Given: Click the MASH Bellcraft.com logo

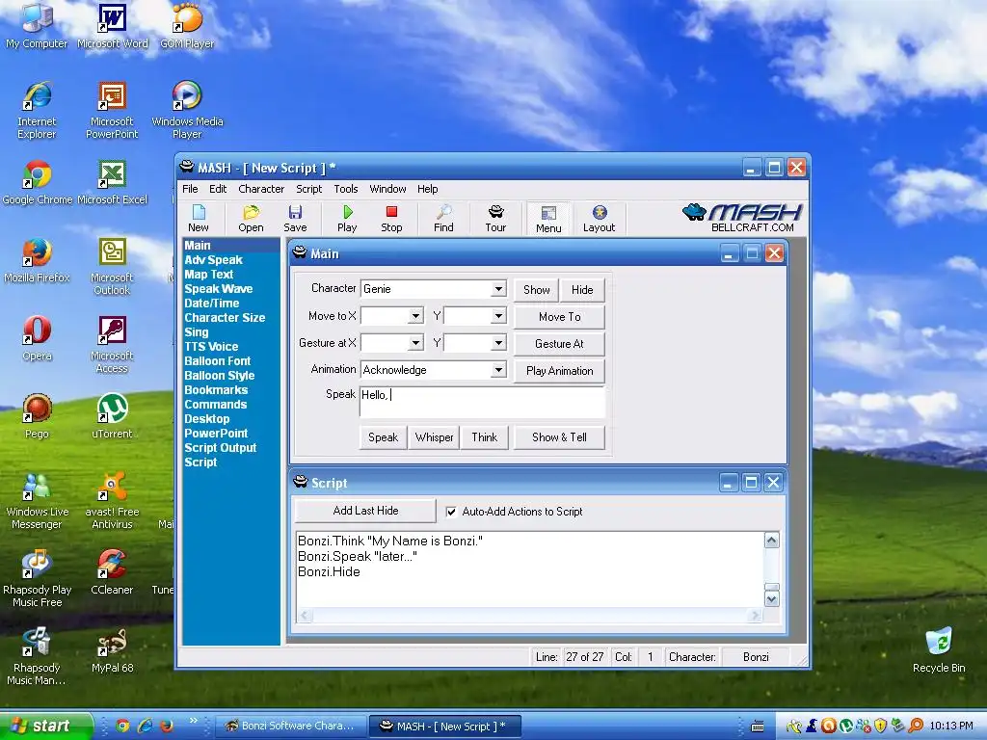Looking at the screenshot, I should pos(743,218).
